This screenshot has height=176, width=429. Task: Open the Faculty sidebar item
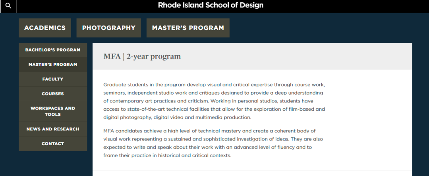click(x=53, y=79)
